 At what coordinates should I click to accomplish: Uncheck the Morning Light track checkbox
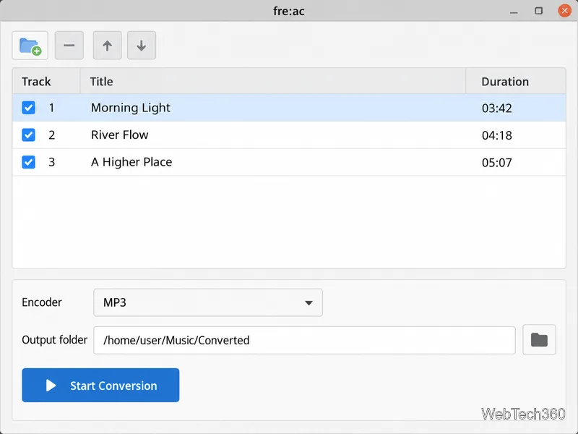pos(28,108)
